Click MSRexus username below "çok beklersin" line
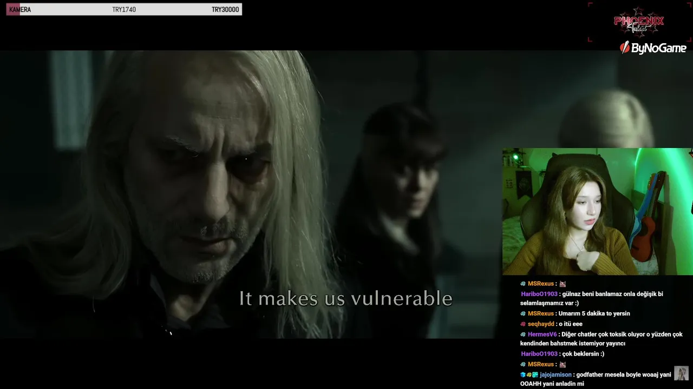 point(541,364)
